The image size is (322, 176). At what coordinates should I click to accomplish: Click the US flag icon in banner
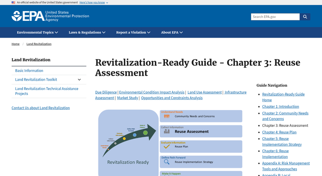tap(14, 3)
